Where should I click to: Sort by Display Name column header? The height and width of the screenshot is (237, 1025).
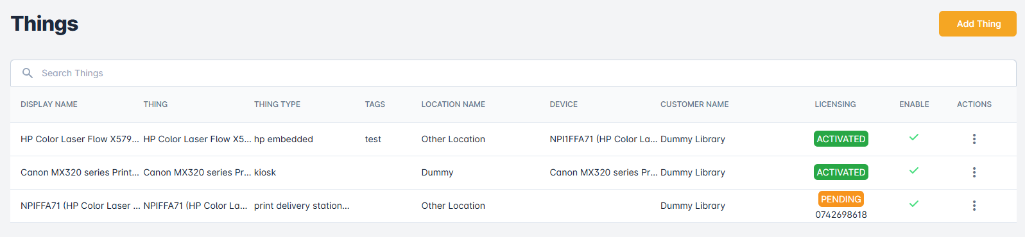[x=49, y=104]
